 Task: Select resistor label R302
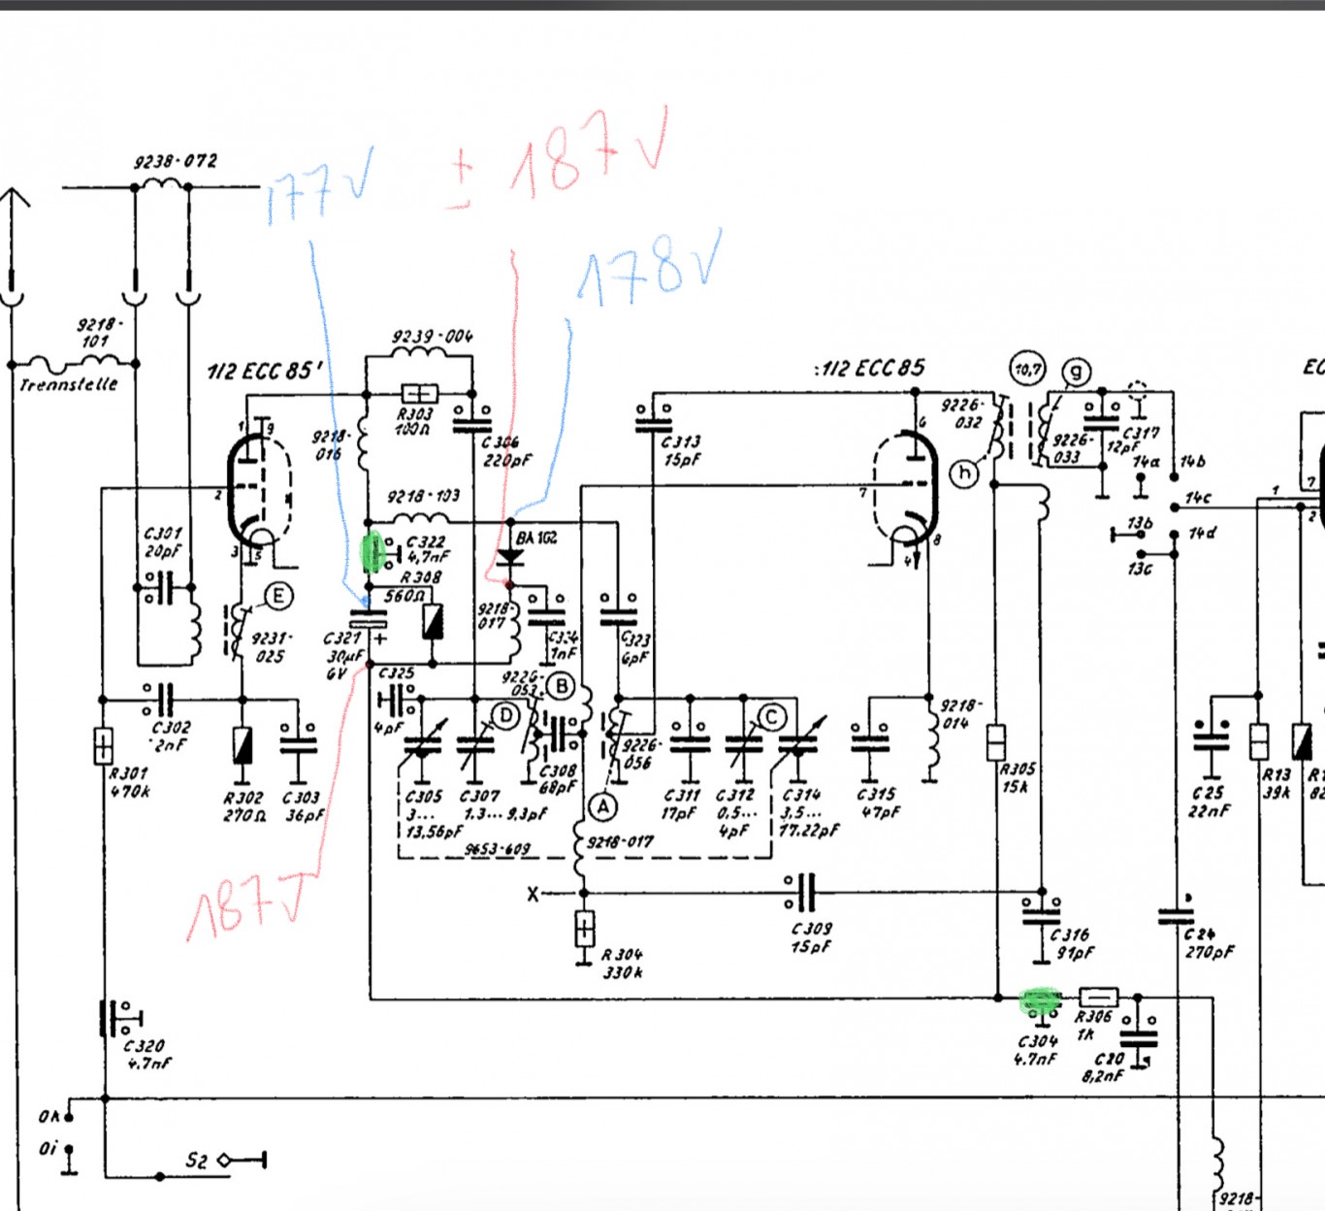(243, 798)
